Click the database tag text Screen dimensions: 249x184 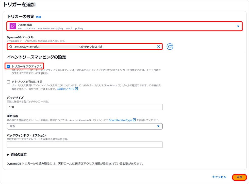pos(30,29)
